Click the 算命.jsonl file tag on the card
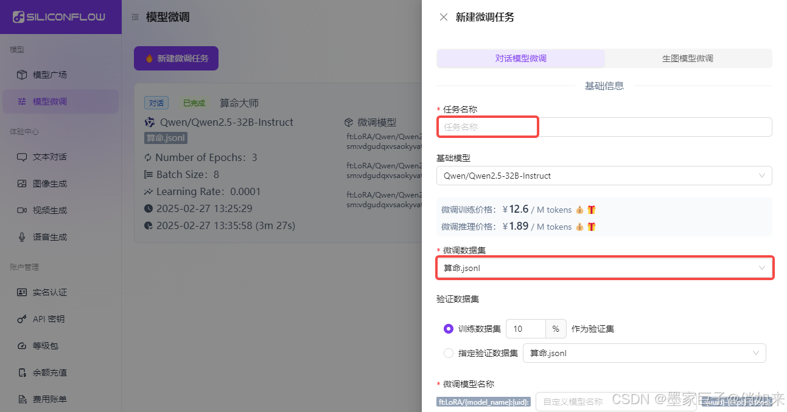 [x=165, y=138]
